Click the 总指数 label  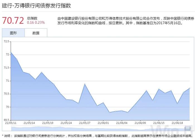coord(32,18)
